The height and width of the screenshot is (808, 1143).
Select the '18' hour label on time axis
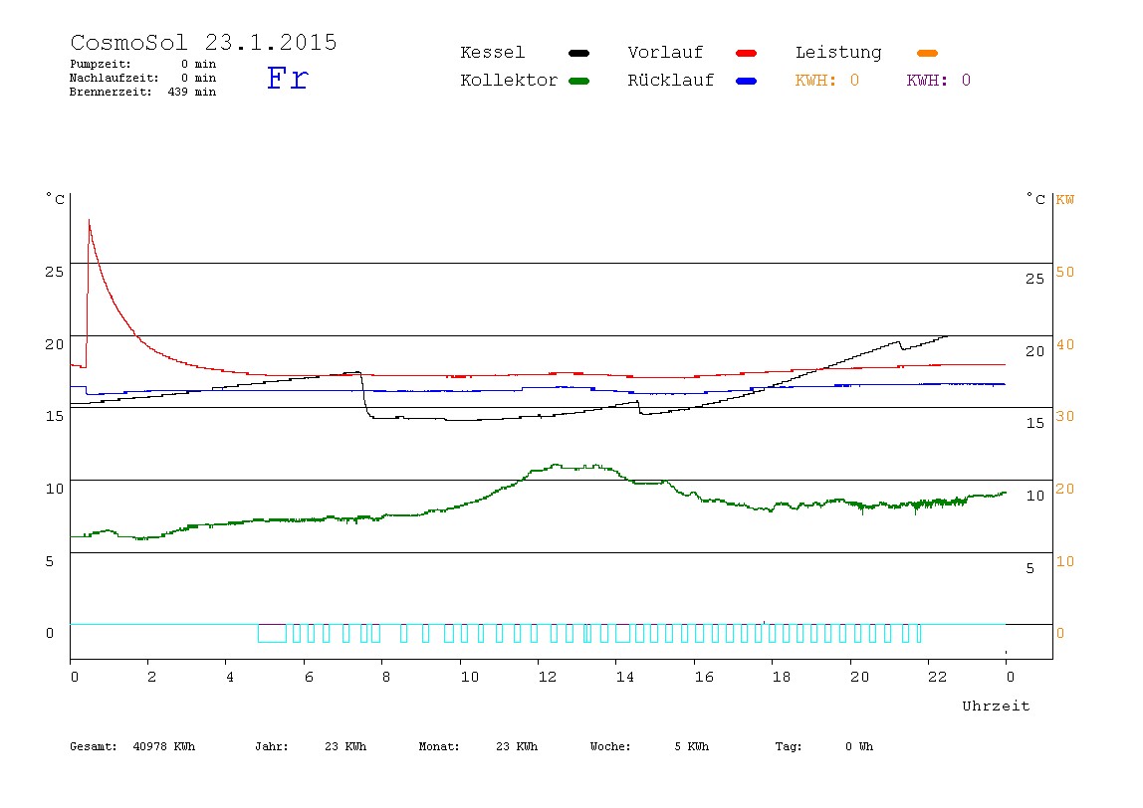pos(782,677)
